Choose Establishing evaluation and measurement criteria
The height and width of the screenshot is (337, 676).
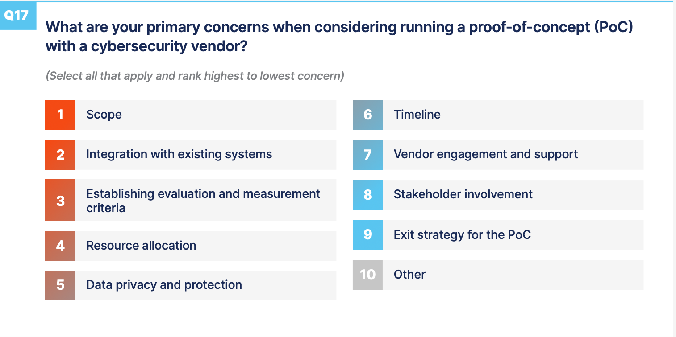[205, 201]
